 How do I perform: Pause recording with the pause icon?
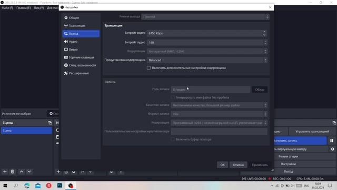332,140
